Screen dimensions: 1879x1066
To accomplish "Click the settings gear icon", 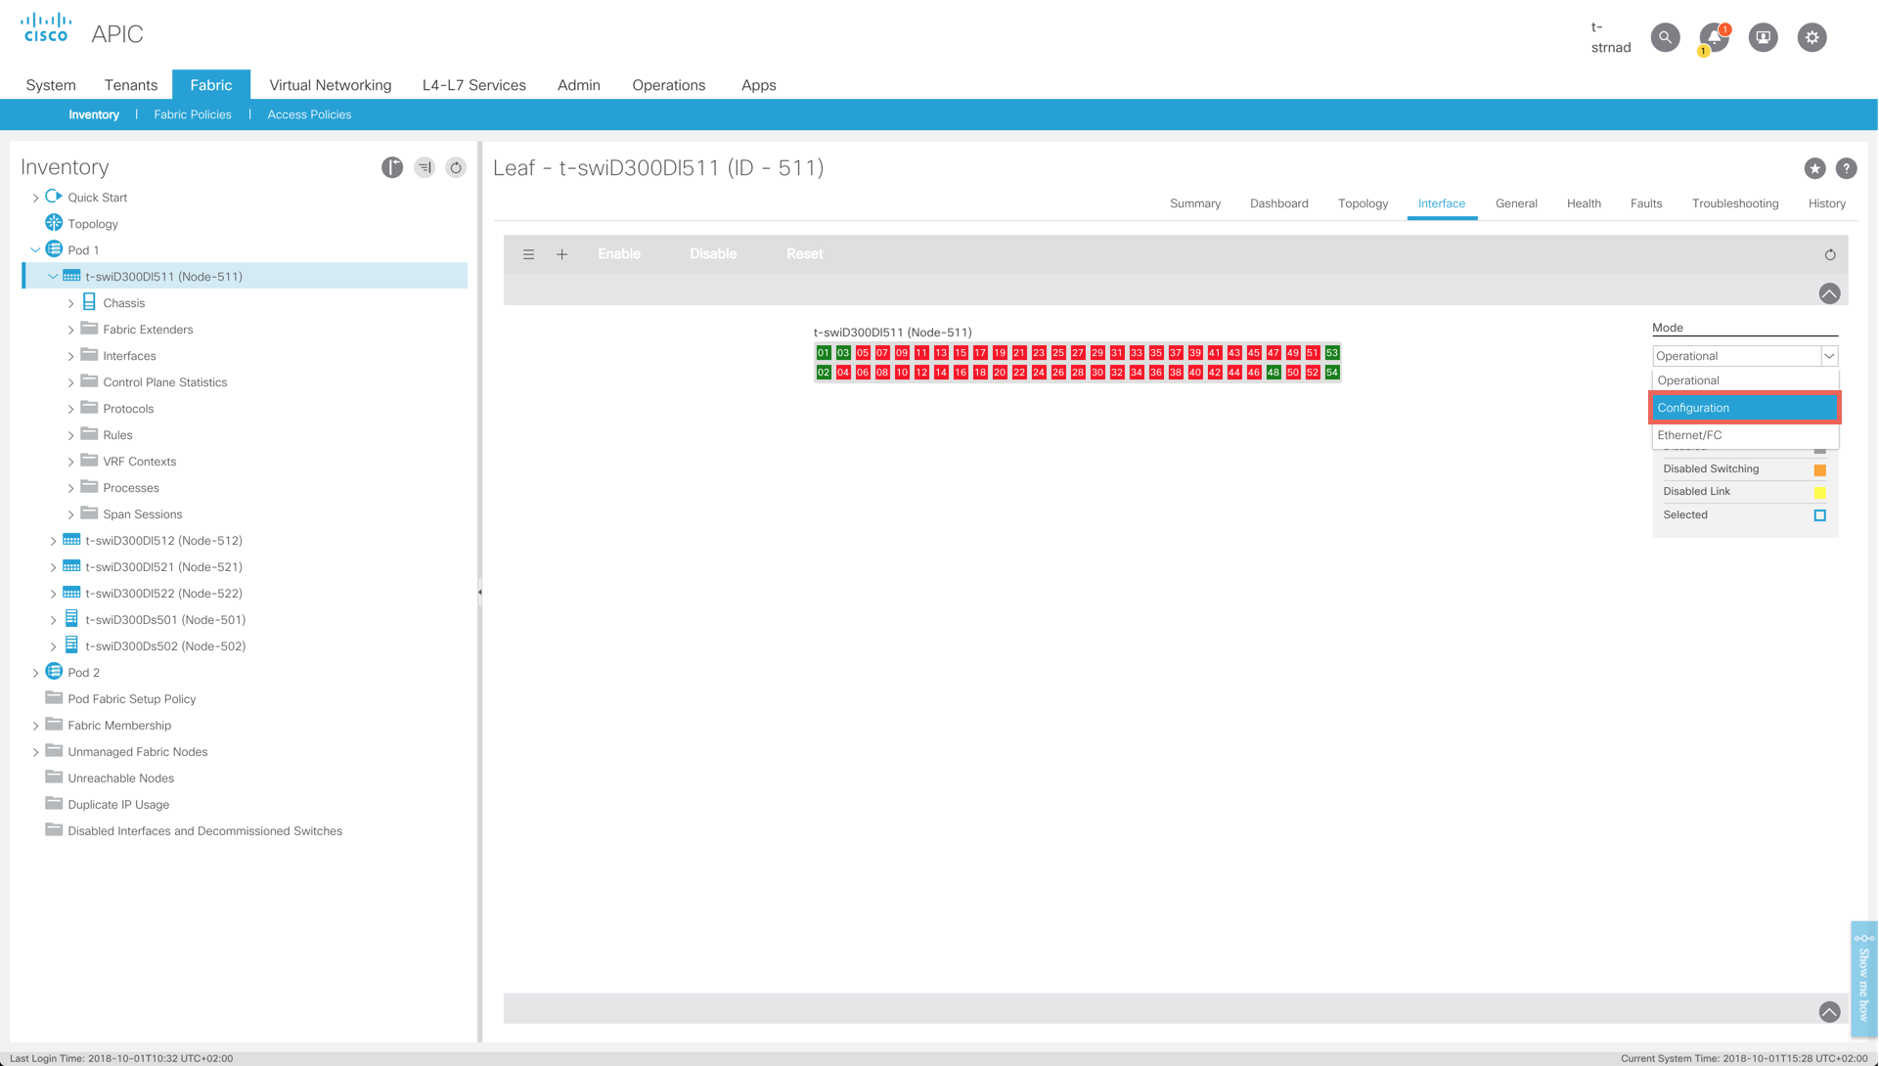I will point(1812,37).
